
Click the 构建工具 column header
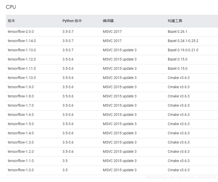[175, 21]
